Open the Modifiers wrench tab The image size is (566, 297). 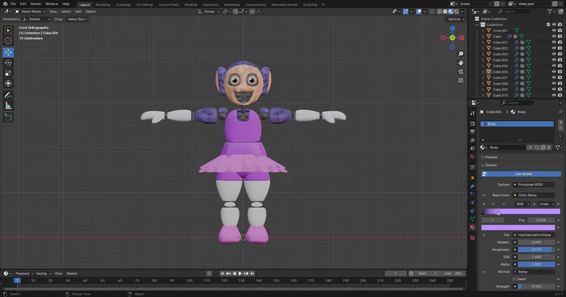point(472,186)
